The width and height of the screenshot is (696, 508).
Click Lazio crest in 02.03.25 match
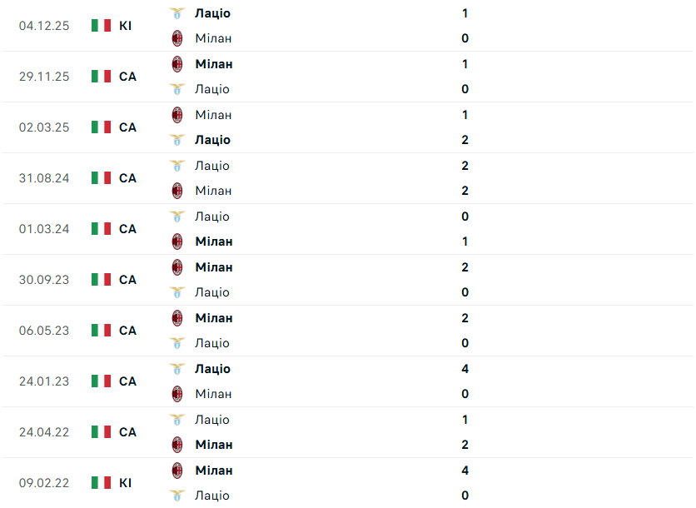click(176, 140)
